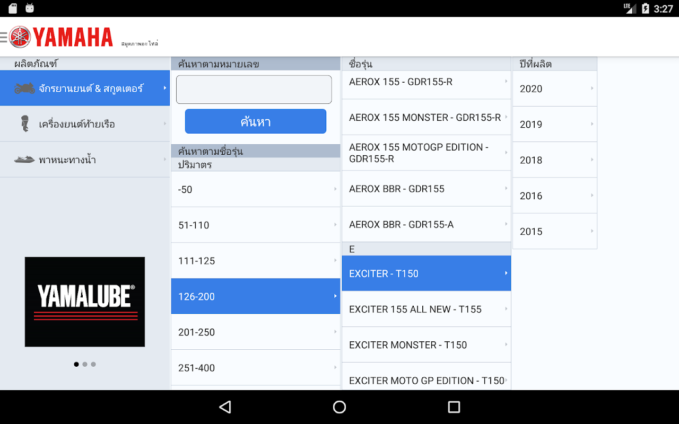Tap the Android back button

point(225,407)
